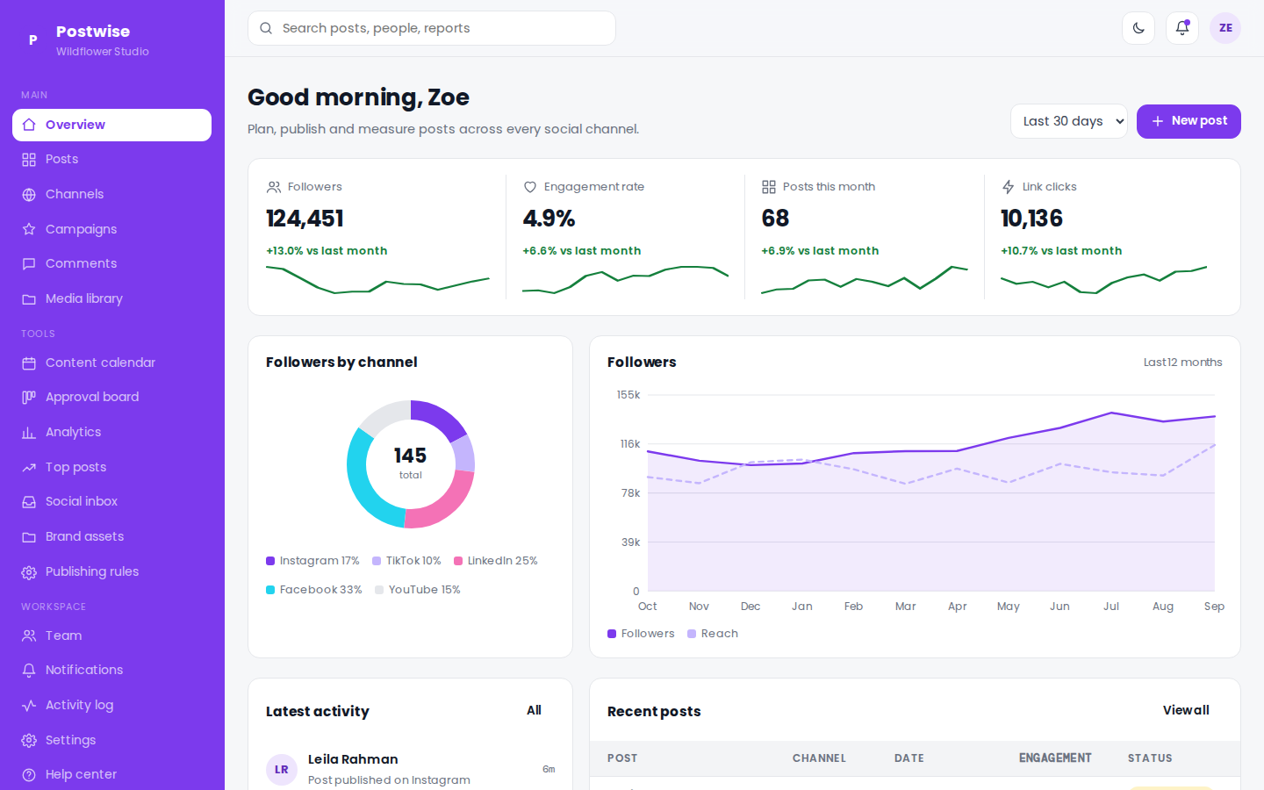
Task: Open notifications bell in top bar
Action: click(1182, 28)
